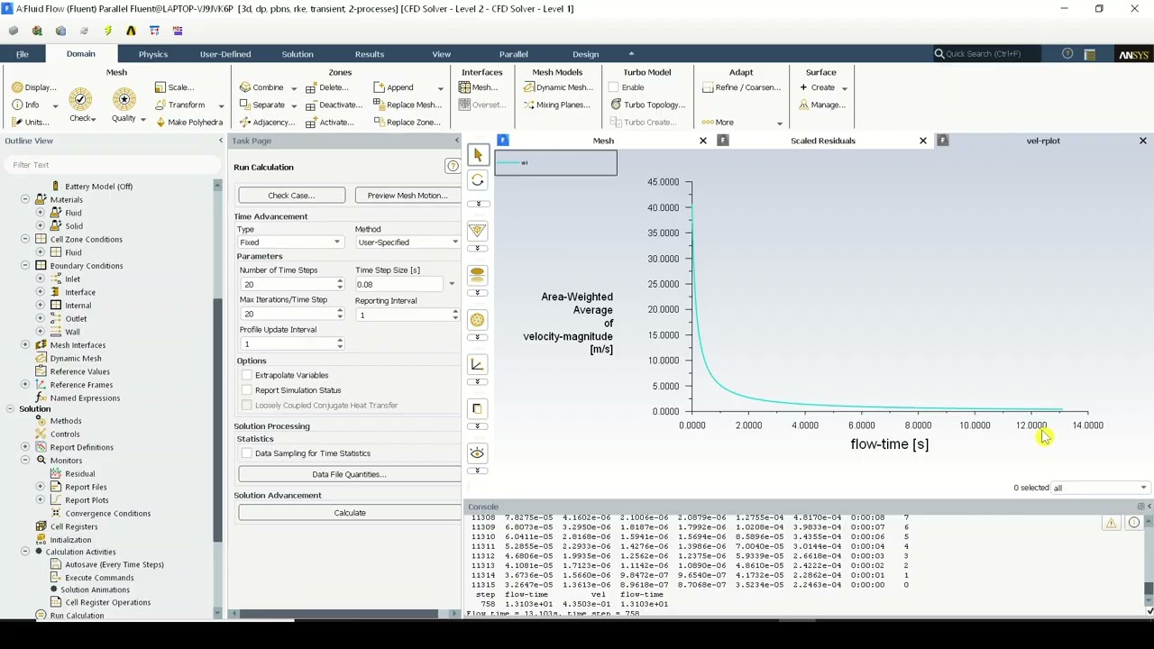Open the mesh Display dialog
This screenshot has height=649, width=1154.
pyautogui.click(x=33, y=87)
